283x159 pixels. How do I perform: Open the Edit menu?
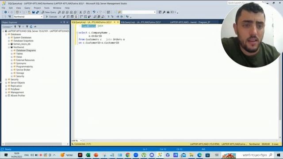point(11,8)
